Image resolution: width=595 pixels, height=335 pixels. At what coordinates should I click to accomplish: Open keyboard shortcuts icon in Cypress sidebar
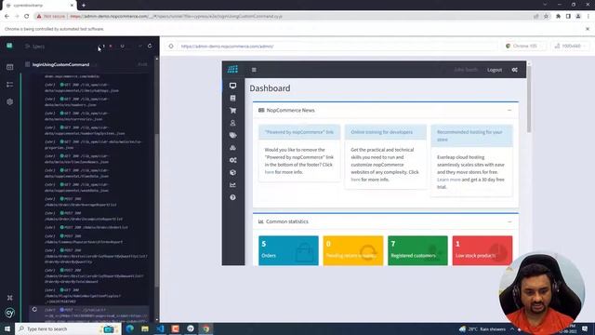10,298
